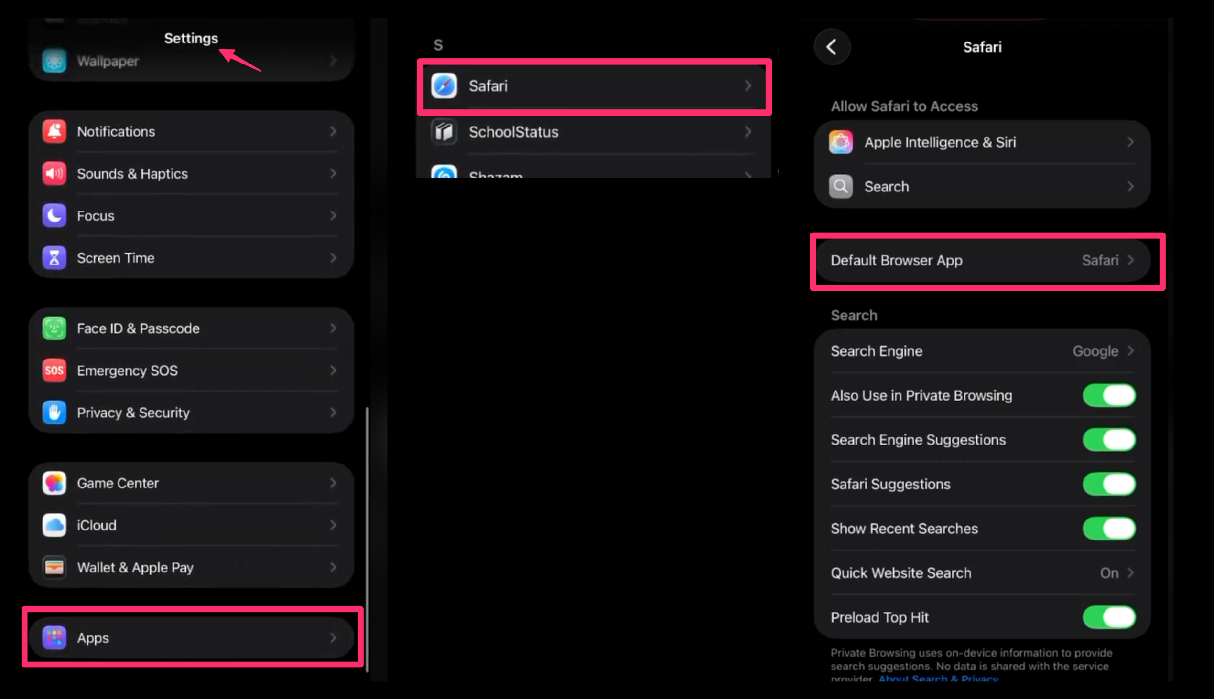Tap the Game Center bubbles icon
1214x699 pixels.
[54, 483]
